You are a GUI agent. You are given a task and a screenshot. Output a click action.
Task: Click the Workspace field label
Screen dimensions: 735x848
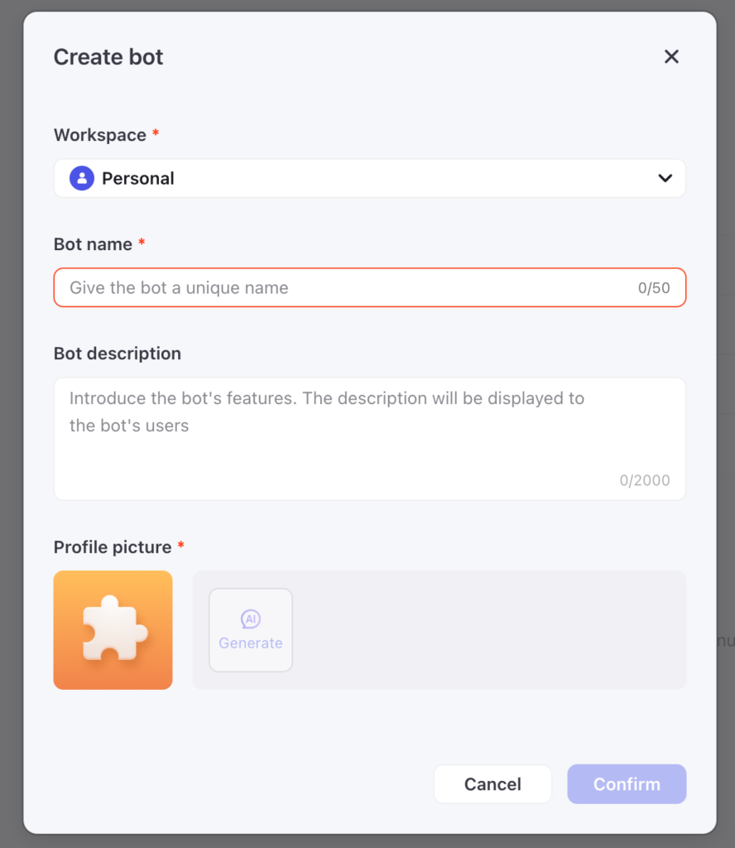pyautogui.click(x=100, y=135)
